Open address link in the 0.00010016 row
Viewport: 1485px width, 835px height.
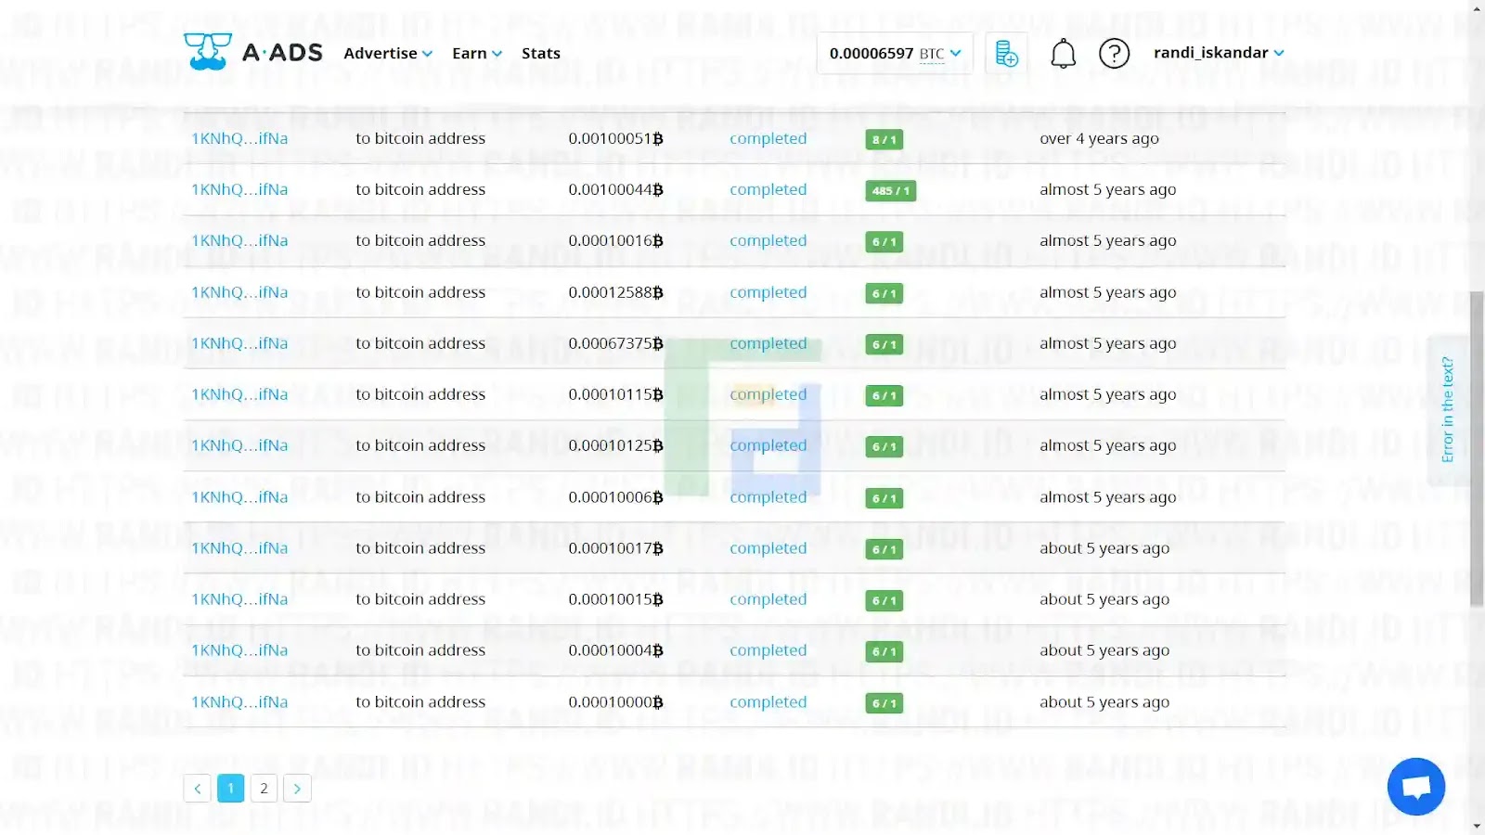(x=239, y=240)
